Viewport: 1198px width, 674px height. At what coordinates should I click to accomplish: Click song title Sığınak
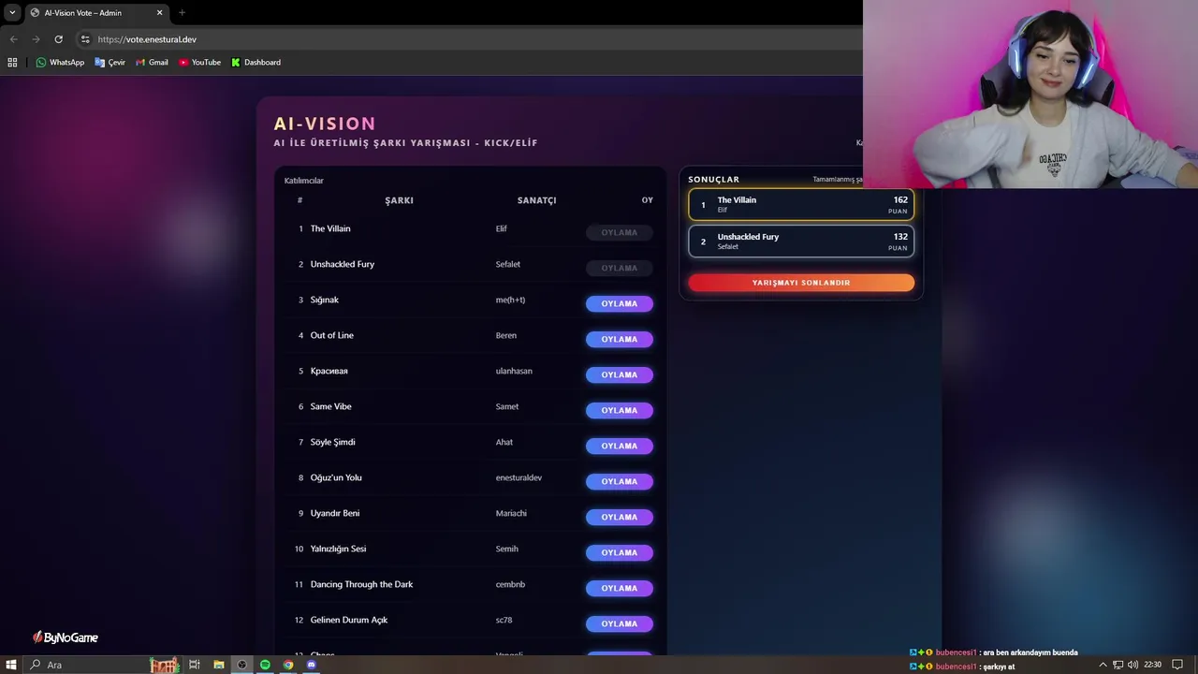click(325, 300)
